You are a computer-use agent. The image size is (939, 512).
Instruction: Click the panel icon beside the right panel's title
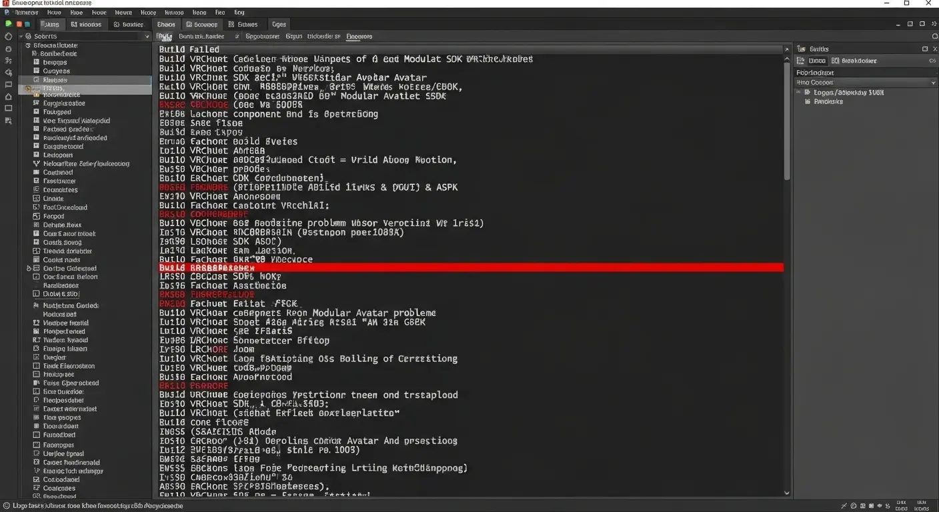click(x=925, y=49)
